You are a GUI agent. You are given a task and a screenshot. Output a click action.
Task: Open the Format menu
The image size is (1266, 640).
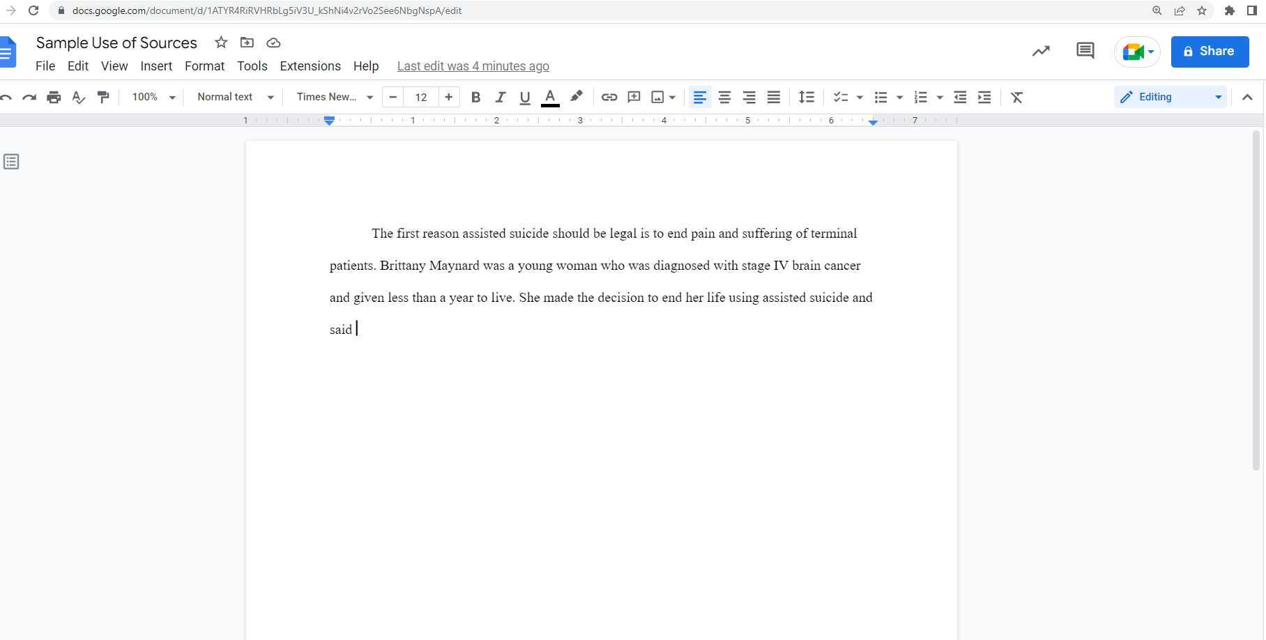point(204,66)
